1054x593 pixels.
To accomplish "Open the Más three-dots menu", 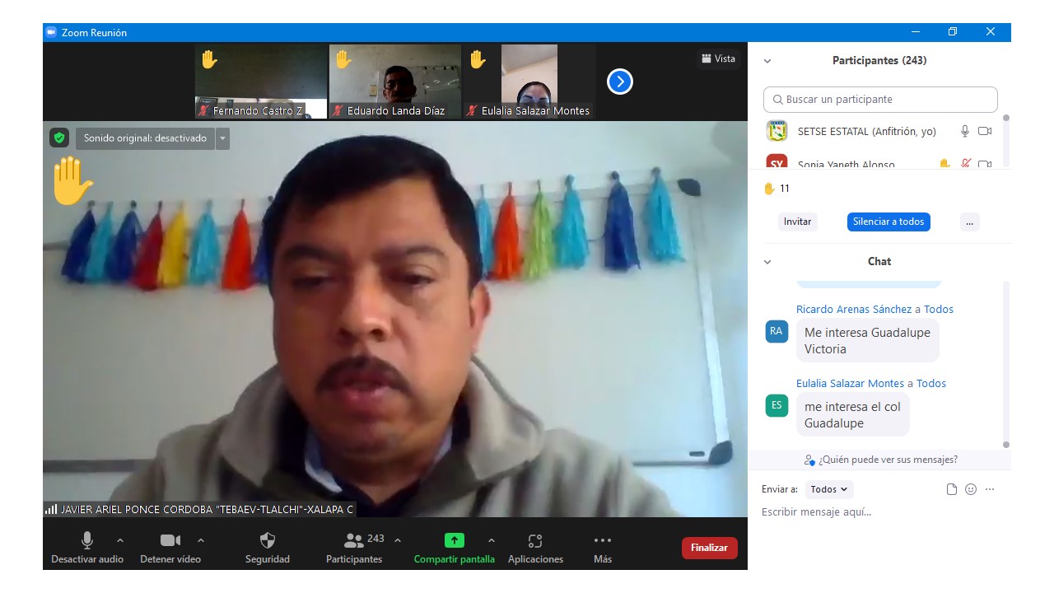I will click(603, 541).
